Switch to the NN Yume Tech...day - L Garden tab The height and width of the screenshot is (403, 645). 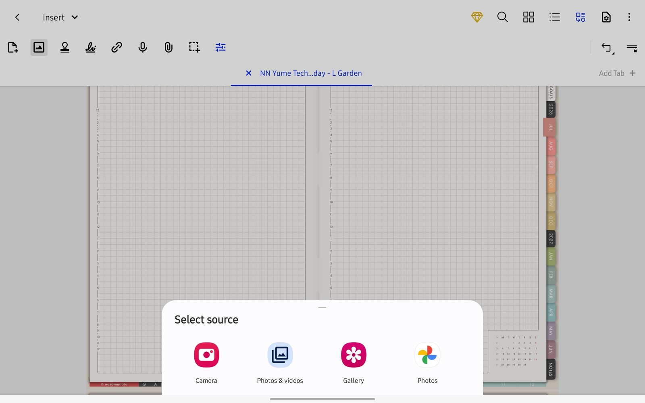[311, 73]
